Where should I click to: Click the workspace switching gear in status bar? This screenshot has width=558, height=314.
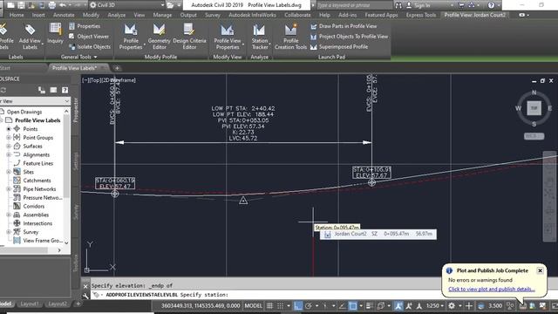coord(452,305)
